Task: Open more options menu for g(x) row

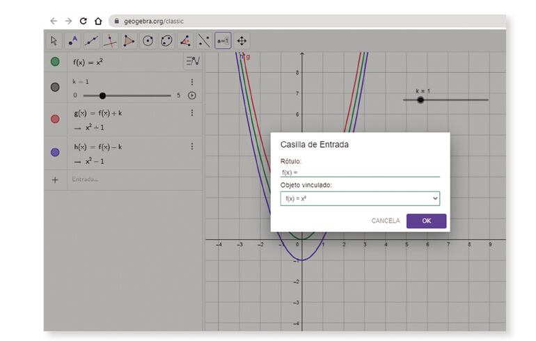Action: coord(192,113)
